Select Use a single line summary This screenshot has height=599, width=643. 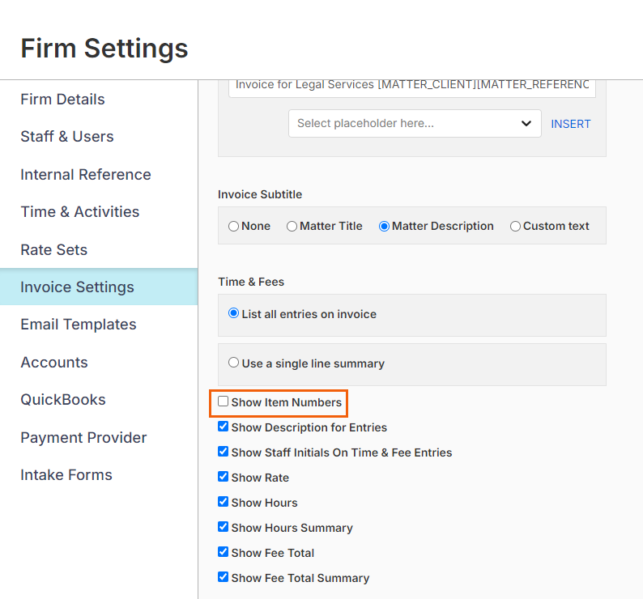click(233, 363)
